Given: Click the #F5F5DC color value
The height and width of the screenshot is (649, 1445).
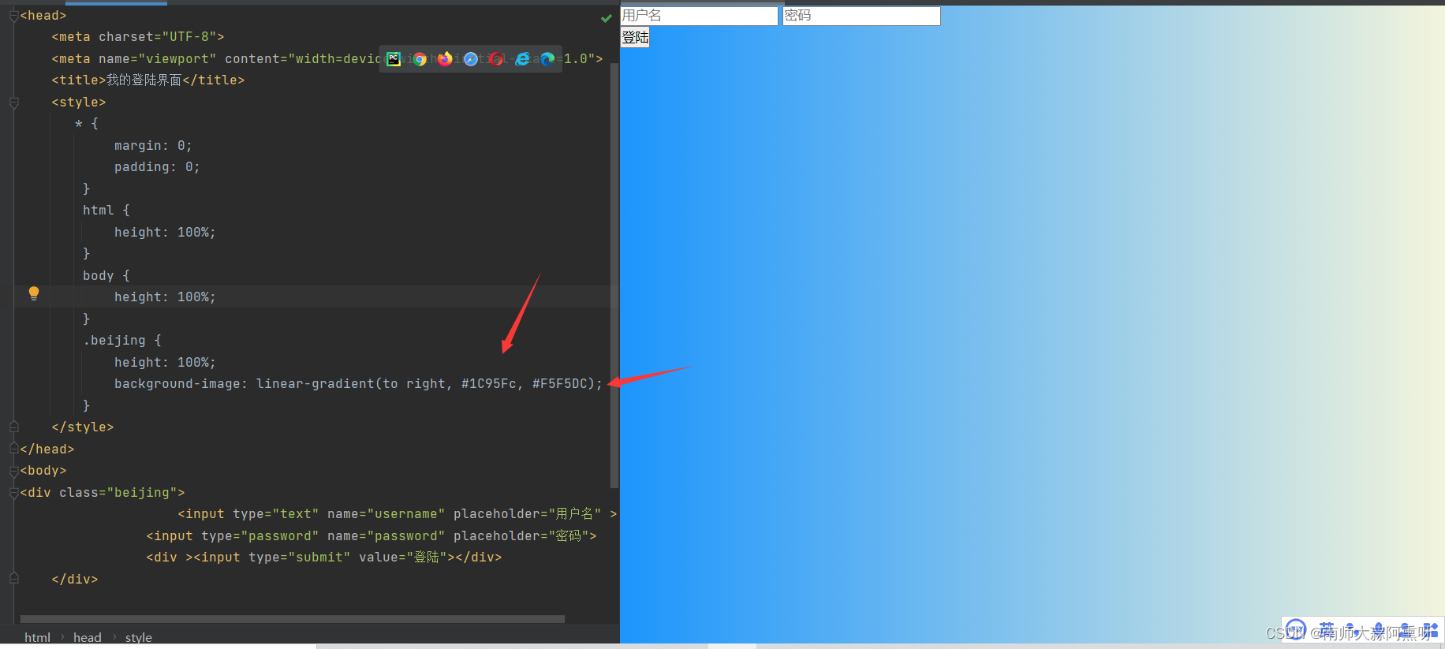Looking at the screenshot, I should [559, 384].
